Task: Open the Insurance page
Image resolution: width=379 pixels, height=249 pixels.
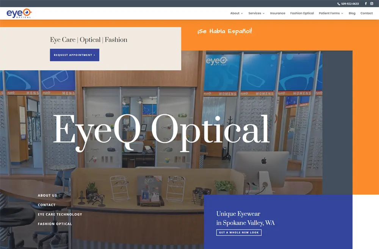Action: [x=277, y=13]
